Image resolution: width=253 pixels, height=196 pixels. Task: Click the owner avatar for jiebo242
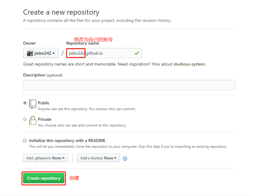coord(30,53)
